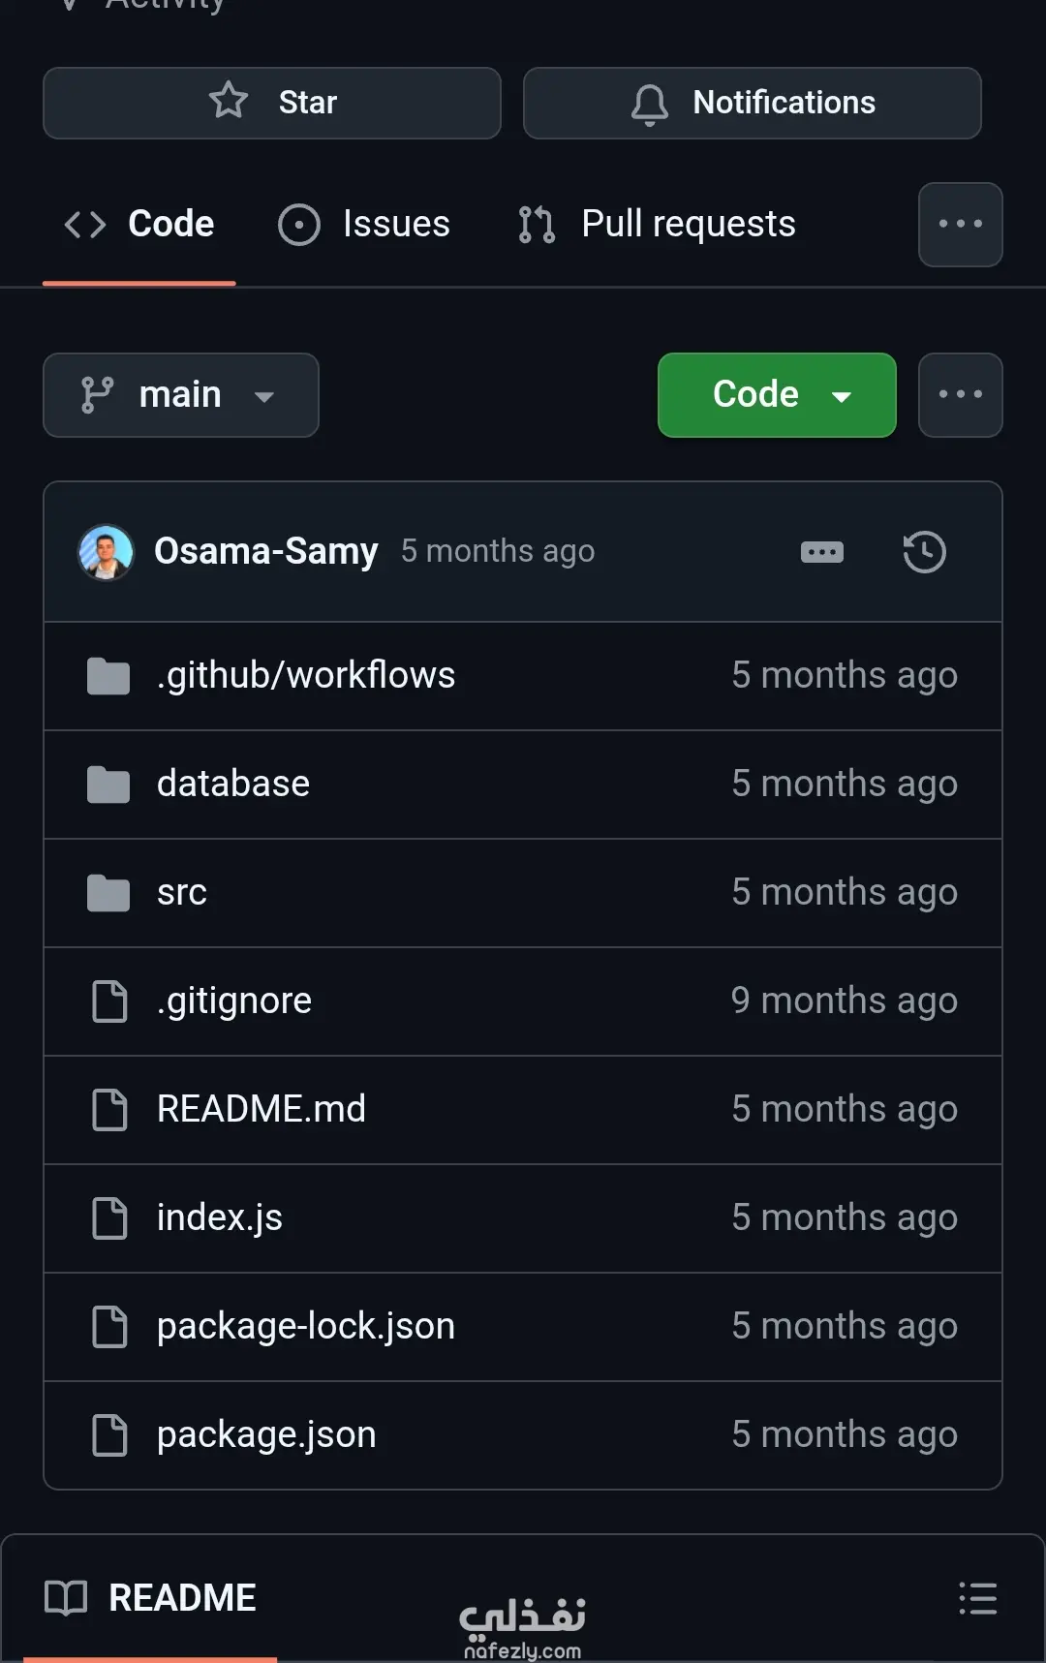Open the main branch selector dropdown

point(181,395)
